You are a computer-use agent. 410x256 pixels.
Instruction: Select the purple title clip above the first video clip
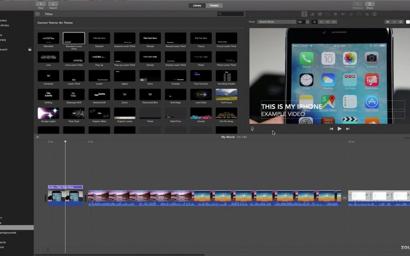(x=65, y=187)
